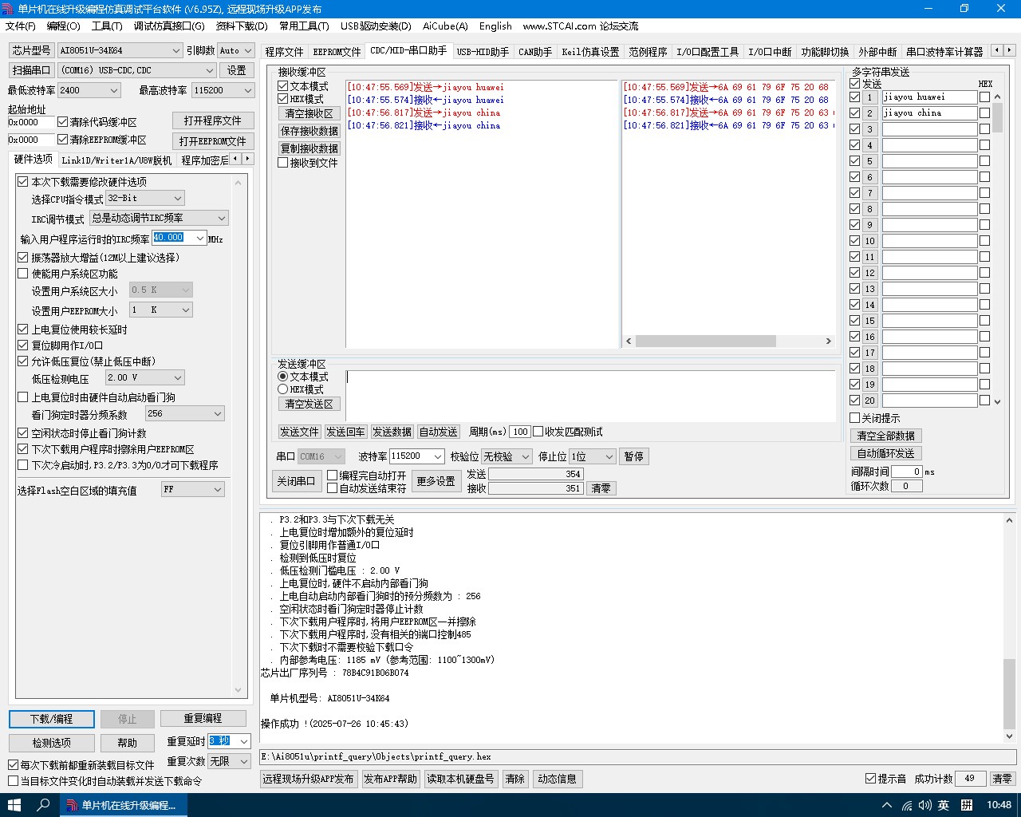This screenshot has height=817, width=1021.
Task: Switch to the USB-HID助手 tab
Action: (483, 52)
